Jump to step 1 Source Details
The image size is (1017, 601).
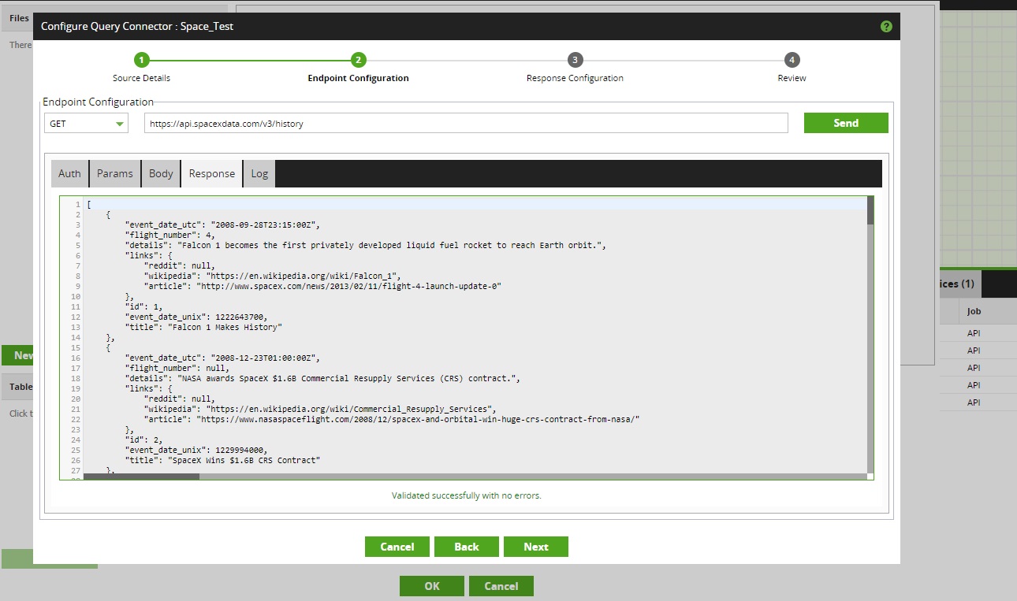pos(140,59)
